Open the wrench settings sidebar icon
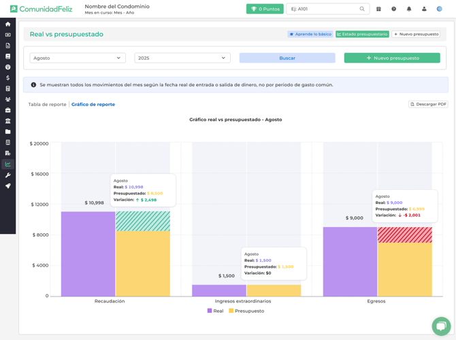 [7, 175]
